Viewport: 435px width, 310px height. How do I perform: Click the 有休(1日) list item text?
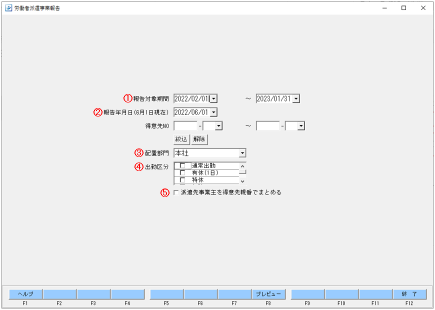click(205, 173)
